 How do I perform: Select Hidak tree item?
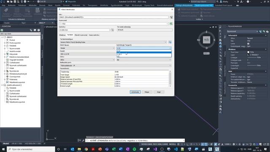[x=12, y=68]
